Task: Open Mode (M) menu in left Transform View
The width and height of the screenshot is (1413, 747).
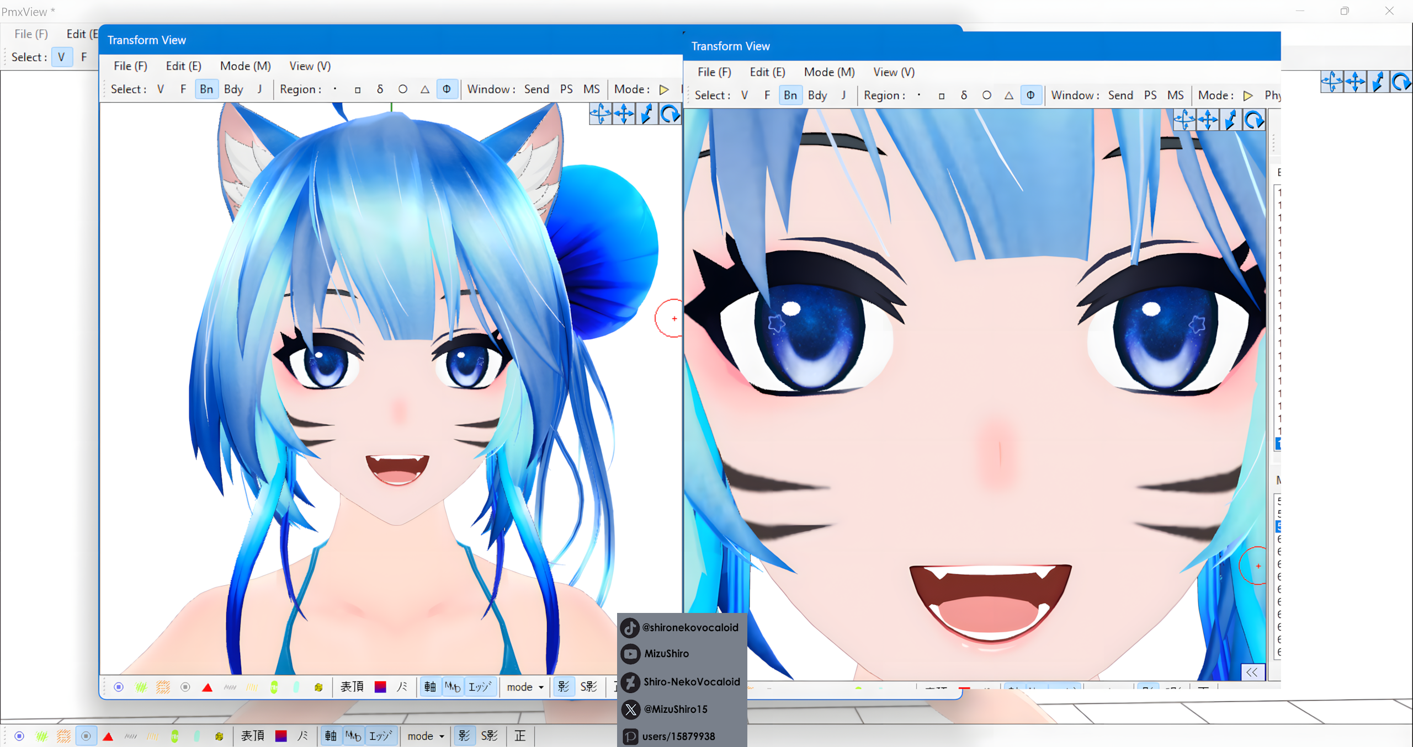Action: [245, 66]
